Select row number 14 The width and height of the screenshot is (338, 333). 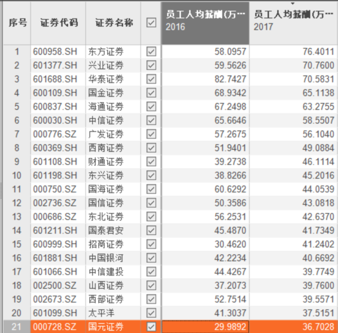17,231
